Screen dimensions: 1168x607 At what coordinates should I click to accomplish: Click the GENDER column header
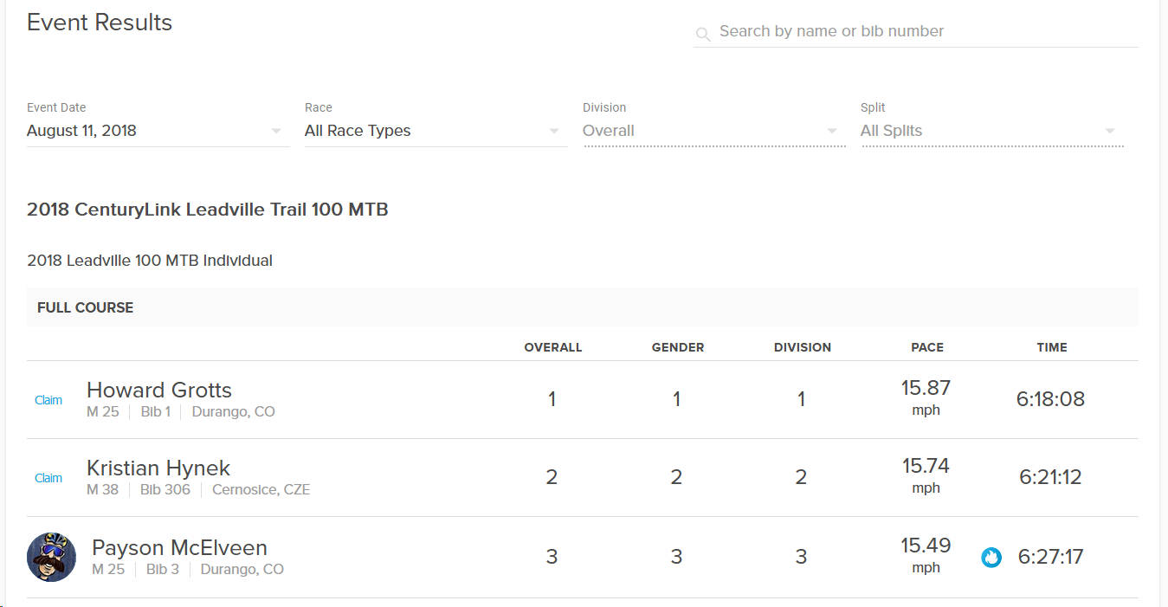678,347
